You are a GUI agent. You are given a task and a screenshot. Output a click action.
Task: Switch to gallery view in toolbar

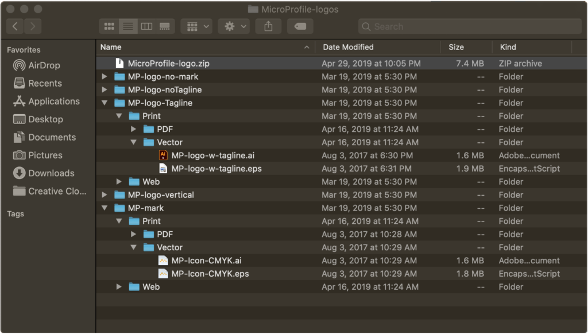tap(165, 26)
